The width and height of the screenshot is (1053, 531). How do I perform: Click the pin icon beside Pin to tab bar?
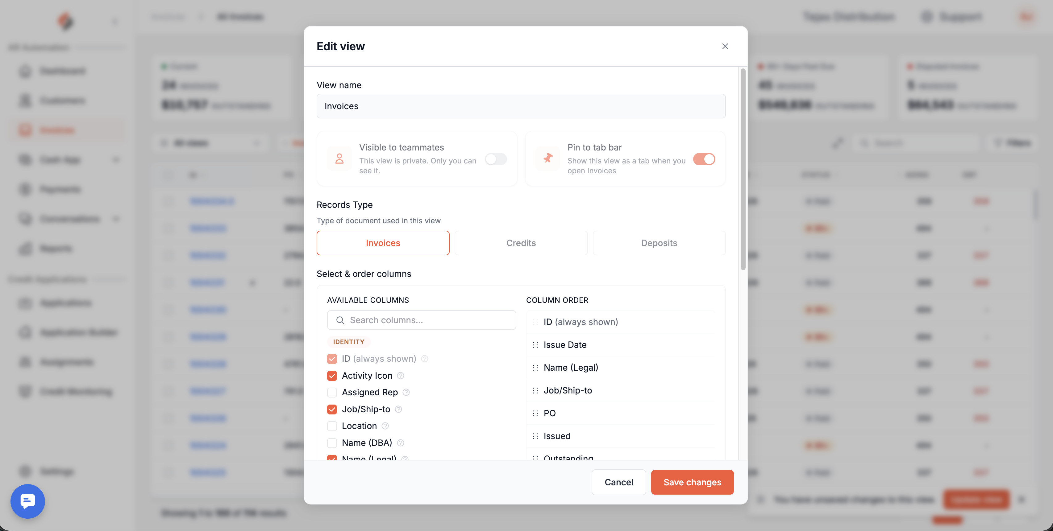click(548, 158)
